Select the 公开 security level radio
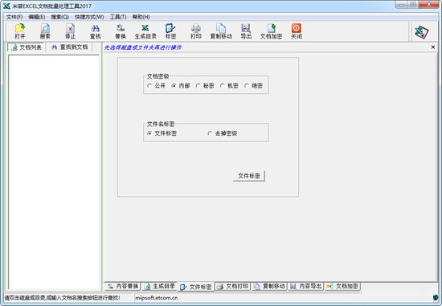 coord(156,86)
